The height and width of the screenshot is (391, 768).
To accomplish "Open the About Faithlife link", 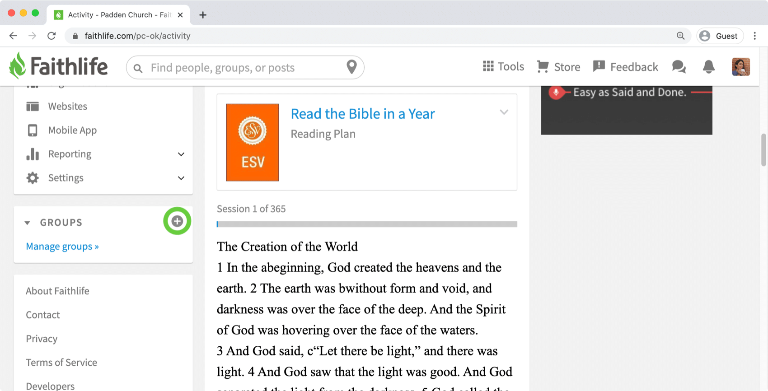I will (57, 291).
